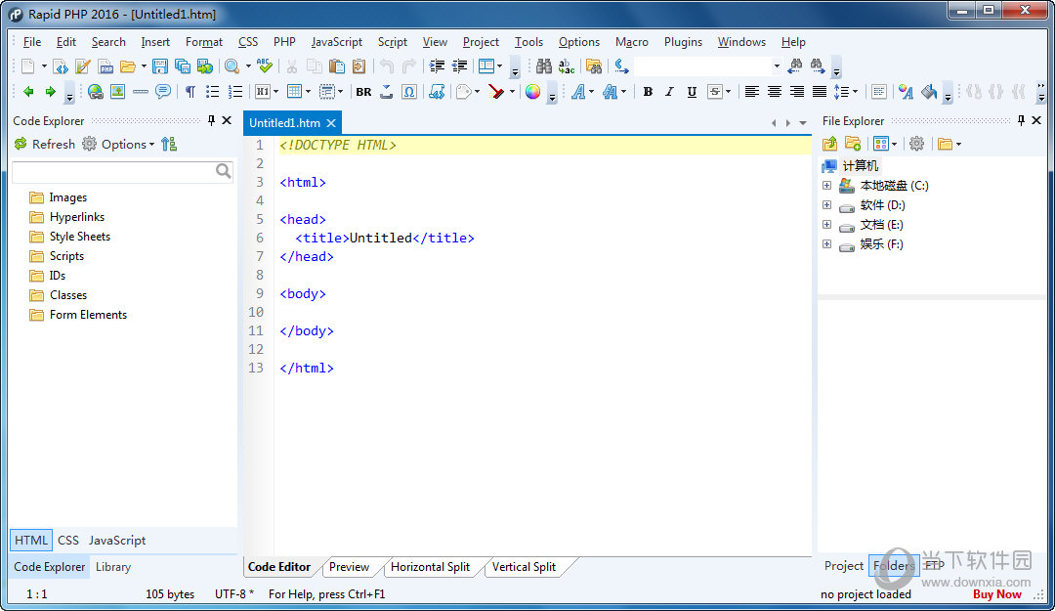Pin the Code Explorer panel
Screen dimensions: 1055x611
[211, 120]
